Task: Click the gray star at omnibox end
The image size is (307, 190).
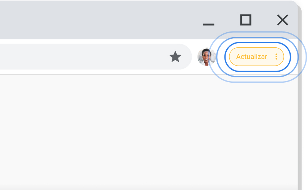Action: [x=175, y=57]
